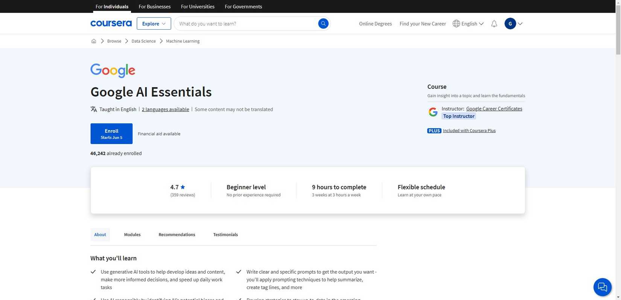Click the Google logo above course title
The image size is (621, 300).
click(x=113, y=70)
